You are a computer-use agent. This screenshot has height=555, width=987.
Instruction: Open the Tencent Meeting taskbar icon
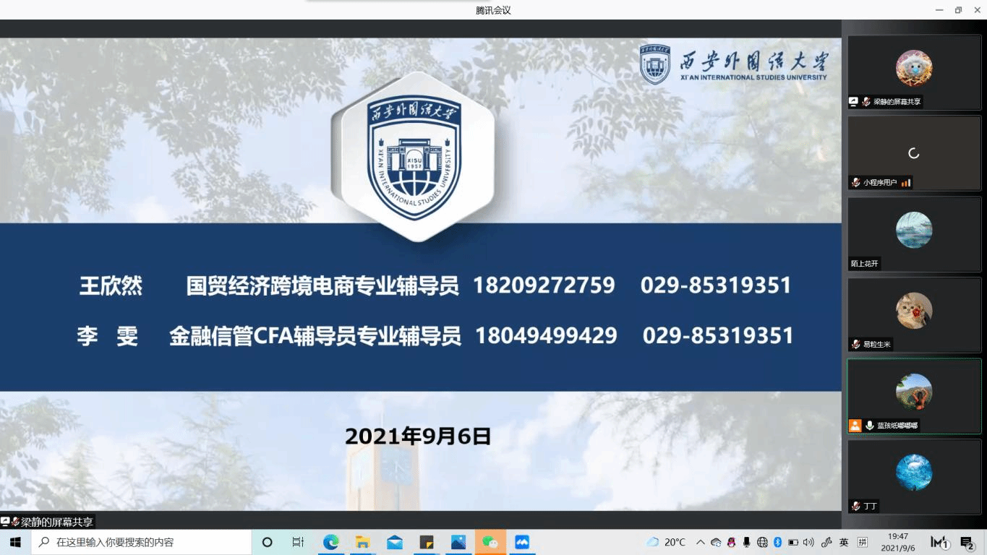point(522,542)
